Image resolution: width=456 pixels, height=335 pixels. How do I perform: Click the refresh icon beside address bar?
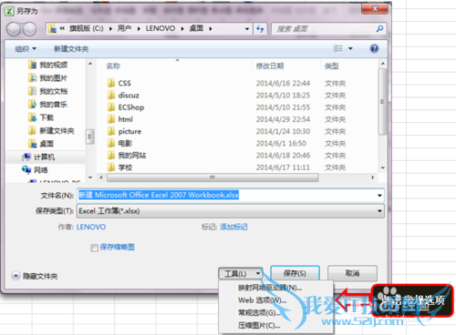tap(260, 29)
